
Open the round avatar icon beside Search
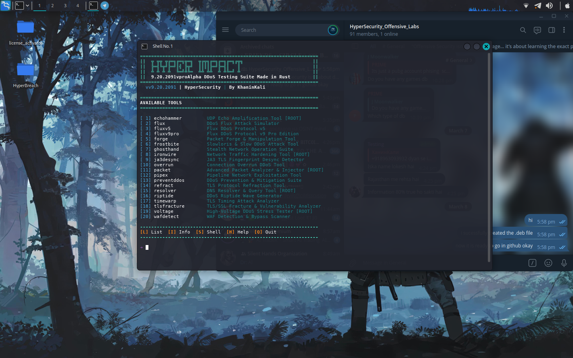[x=333, y=30]
